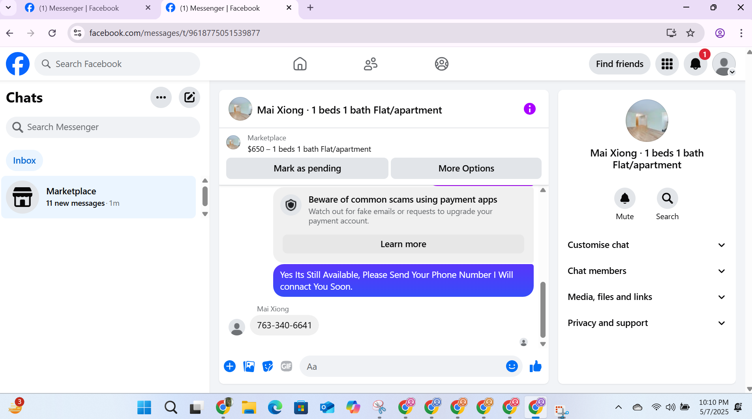The height and width of the screenshot is (419, 752).
Task: Click the address bar URL
Action: pos(174,33)
